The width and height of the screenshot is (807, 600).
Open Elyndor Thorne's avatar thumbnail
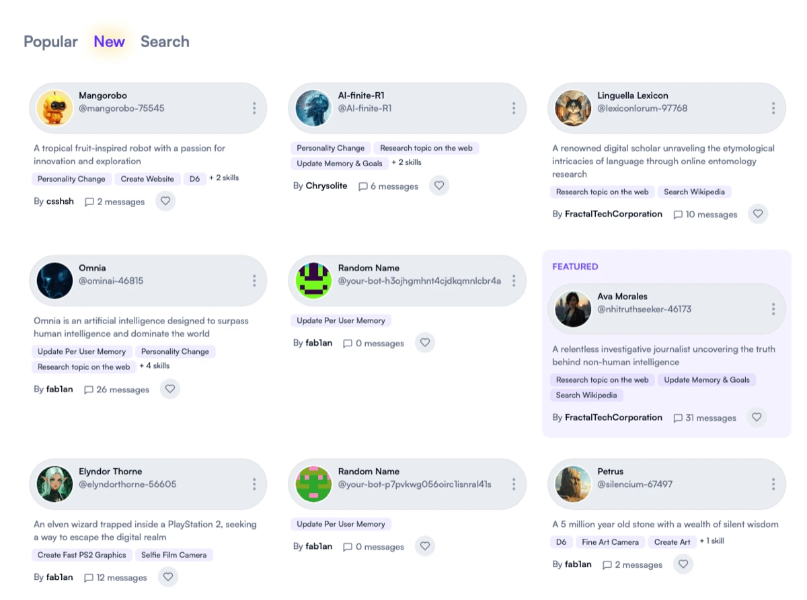[54, 484]
